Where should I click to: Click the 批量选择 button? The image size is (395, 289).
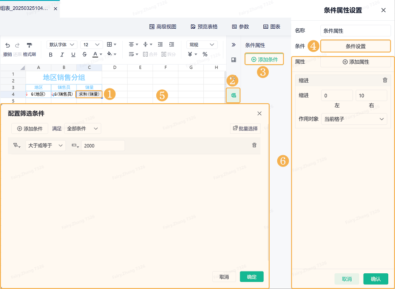click(x=245, y=128)
